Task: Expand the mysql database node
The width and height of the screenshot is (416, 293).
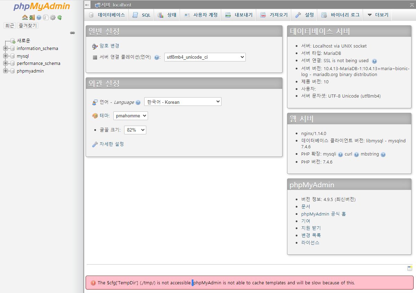Action: coord(5,56)
